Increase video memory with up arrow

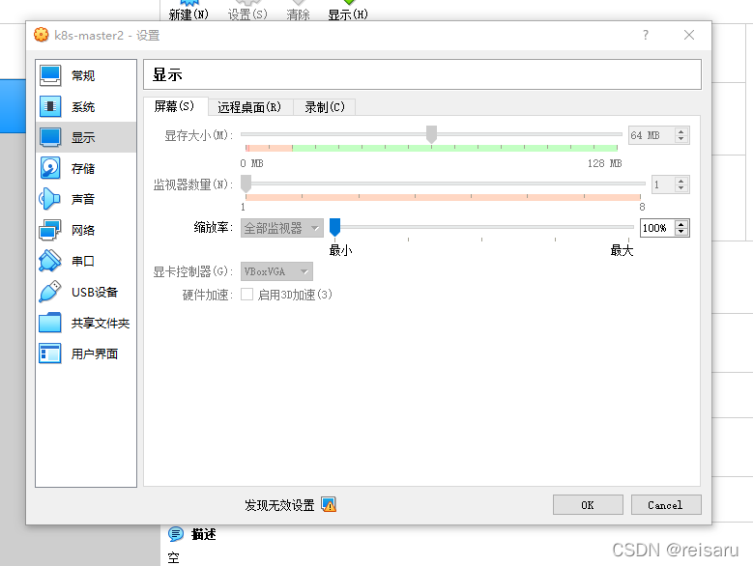[x=681, y=132]
